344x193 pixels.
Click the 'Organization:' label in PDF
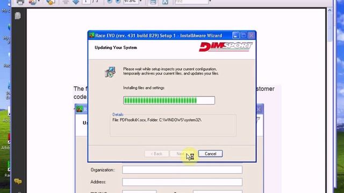click(103, 170)
